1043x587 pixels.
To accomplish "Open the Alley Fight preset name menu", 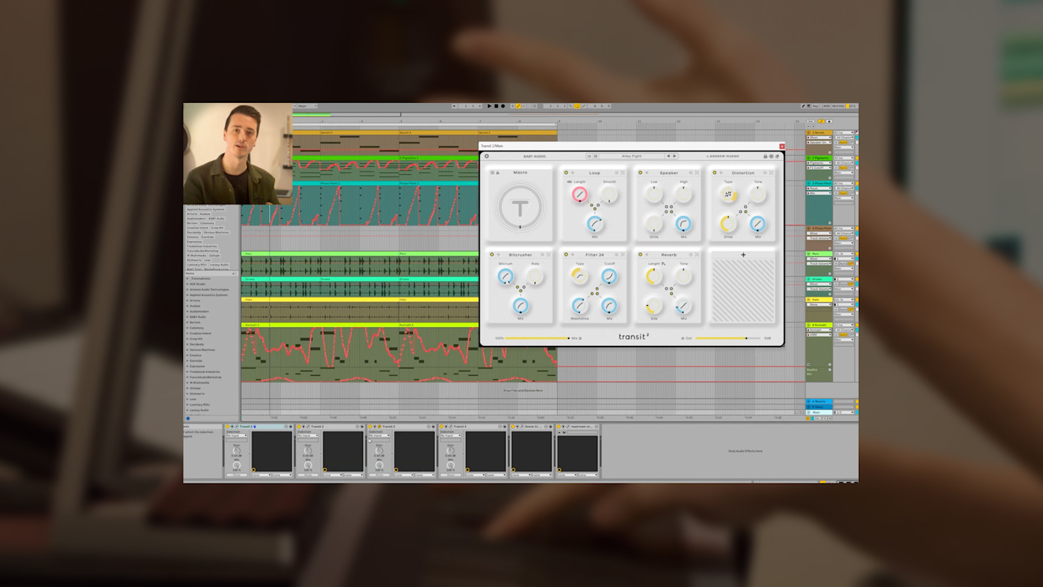I will pyautogui.click(x=631, y=156).
